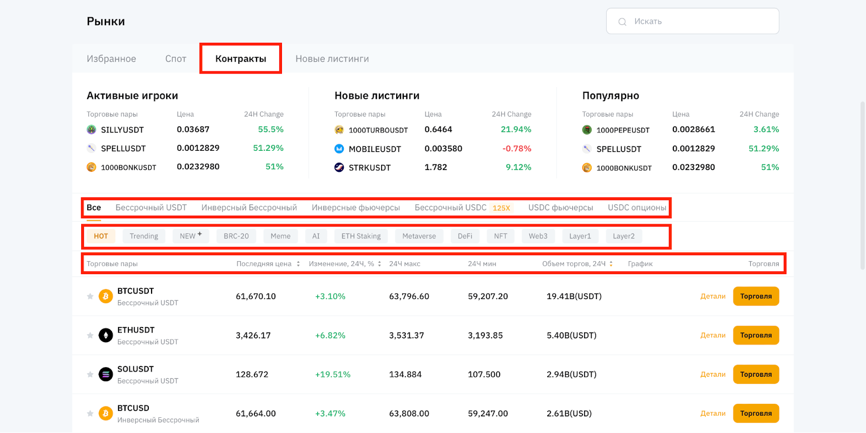The height and width of the screenshot is (433, 866).
Task: Favorite BTCUSD with its star
Action: pos(90,414)
